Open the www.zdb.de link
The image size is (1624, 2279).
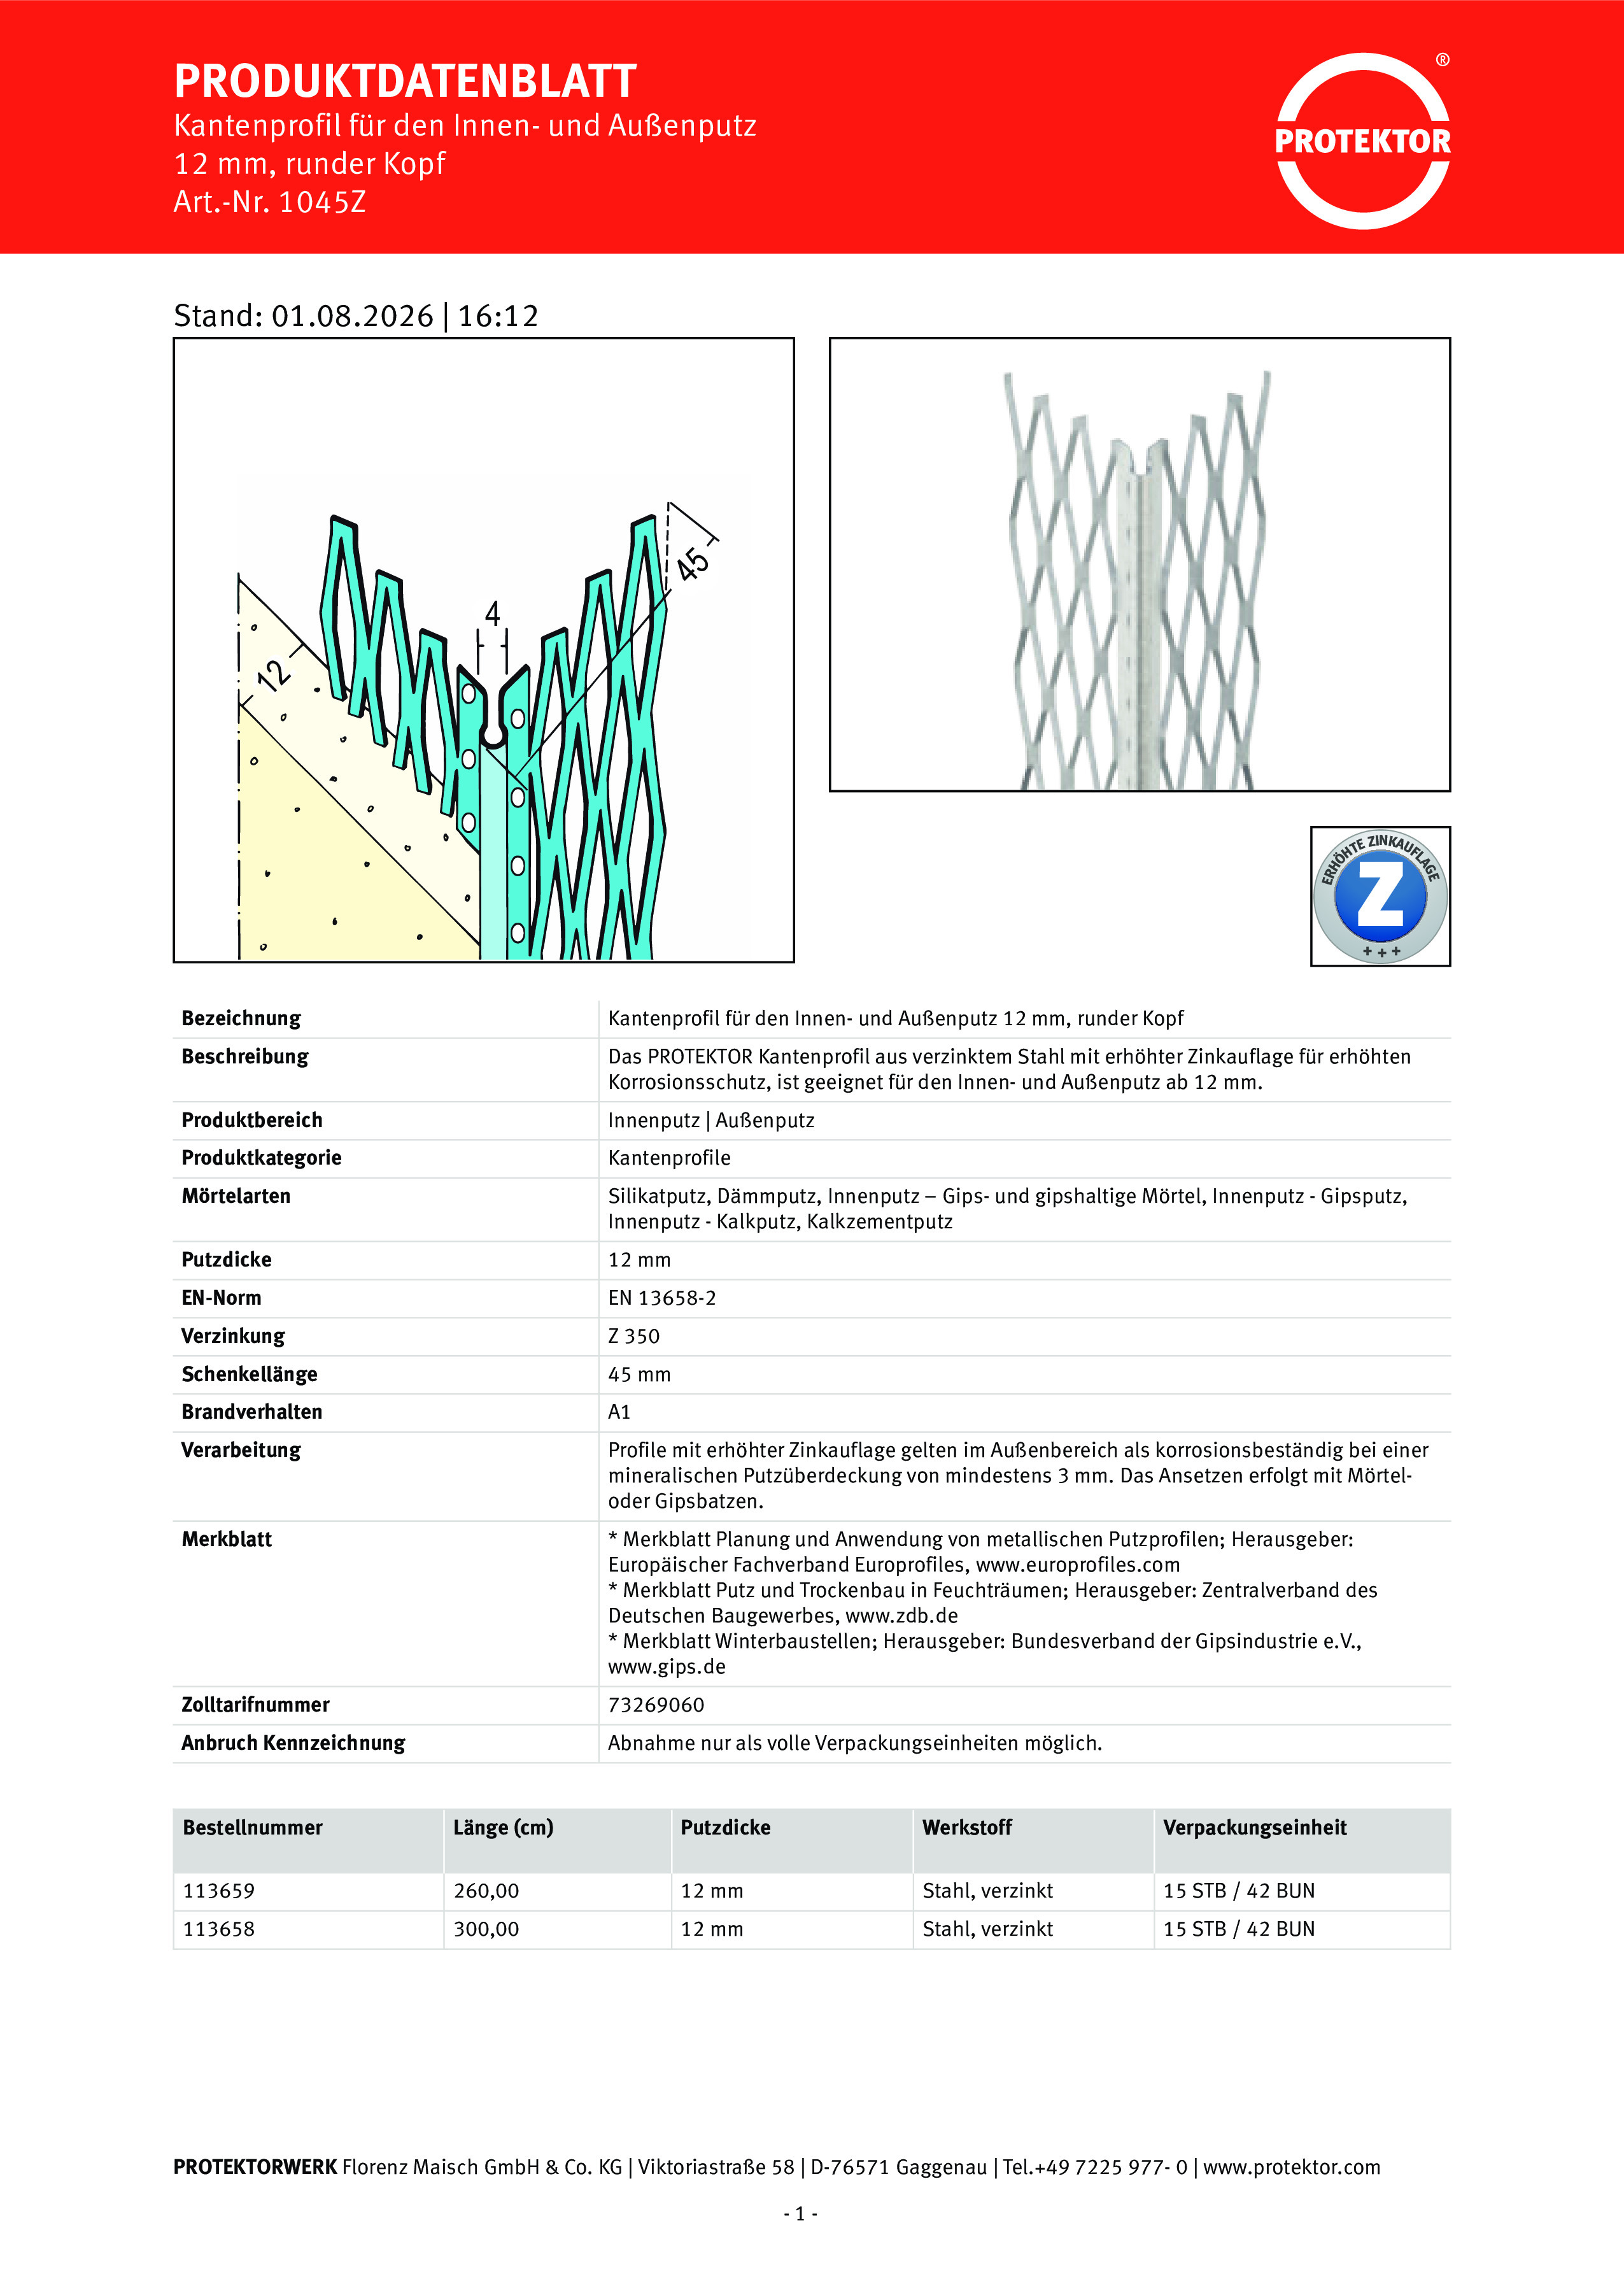[x=901, y=1615]
